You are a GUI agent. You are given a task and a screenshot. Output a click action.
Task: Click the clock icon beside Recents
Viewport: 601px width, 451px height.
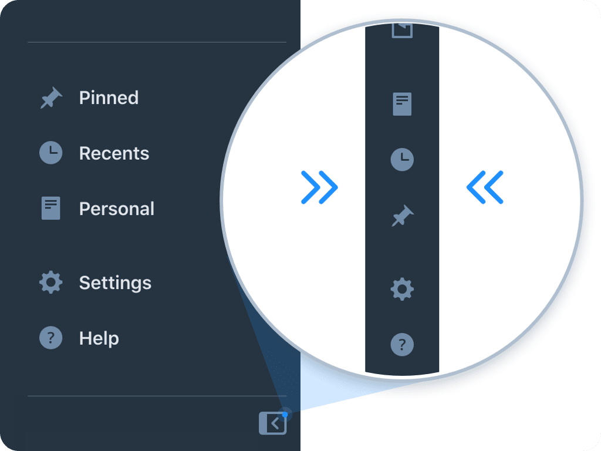[50, 153]
